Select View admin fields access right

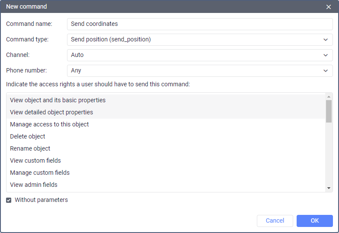pos(34,185)
